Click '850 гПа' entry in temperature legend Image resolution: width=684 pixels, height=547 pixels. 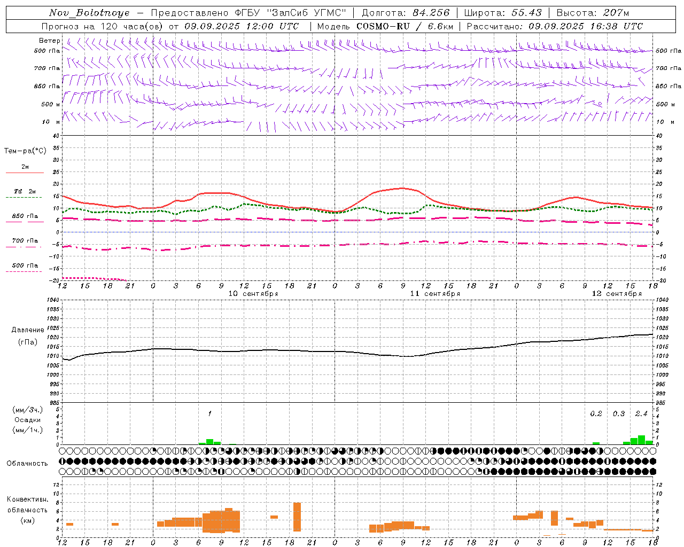25,216
